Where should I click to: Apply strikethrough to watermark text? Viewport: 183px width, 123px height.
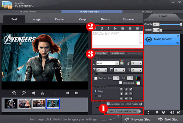pyautogui.click(x=115, y=28)
